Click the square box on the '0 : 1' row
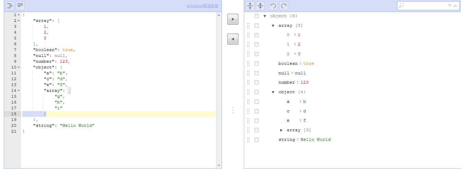The height and width of the screenshot is (170, 461). (256, 35)
